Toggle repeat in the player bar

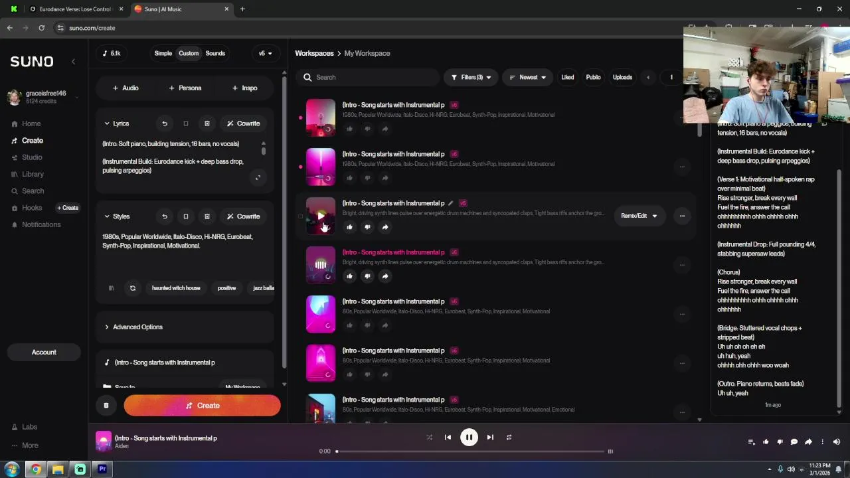(509, 437)
